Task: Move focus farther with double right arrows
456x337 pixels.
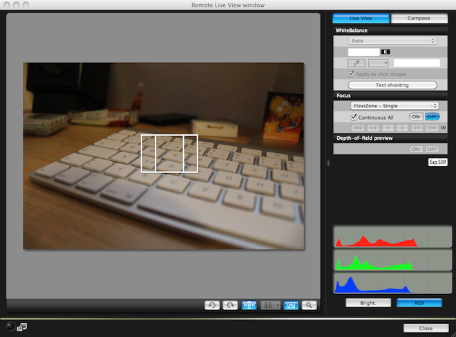Action: pyautogui.click(x=417, y=127)
